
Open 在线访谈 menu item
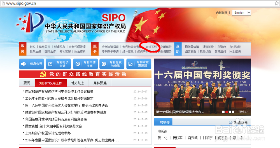point(235,47)
